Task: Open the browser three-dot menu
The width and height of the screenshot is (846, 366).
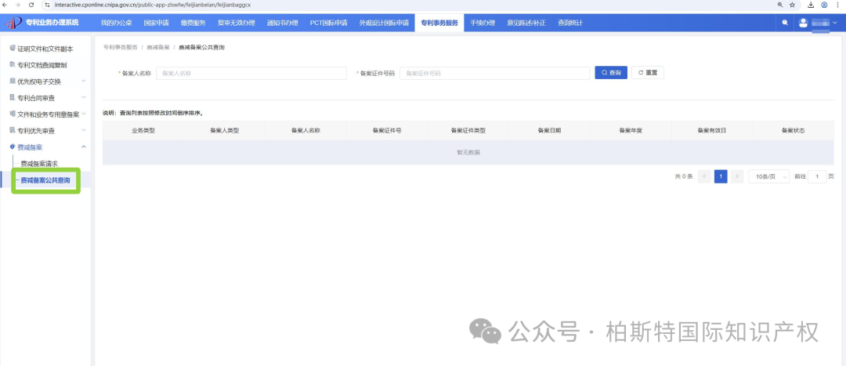Action: [837, 5]
